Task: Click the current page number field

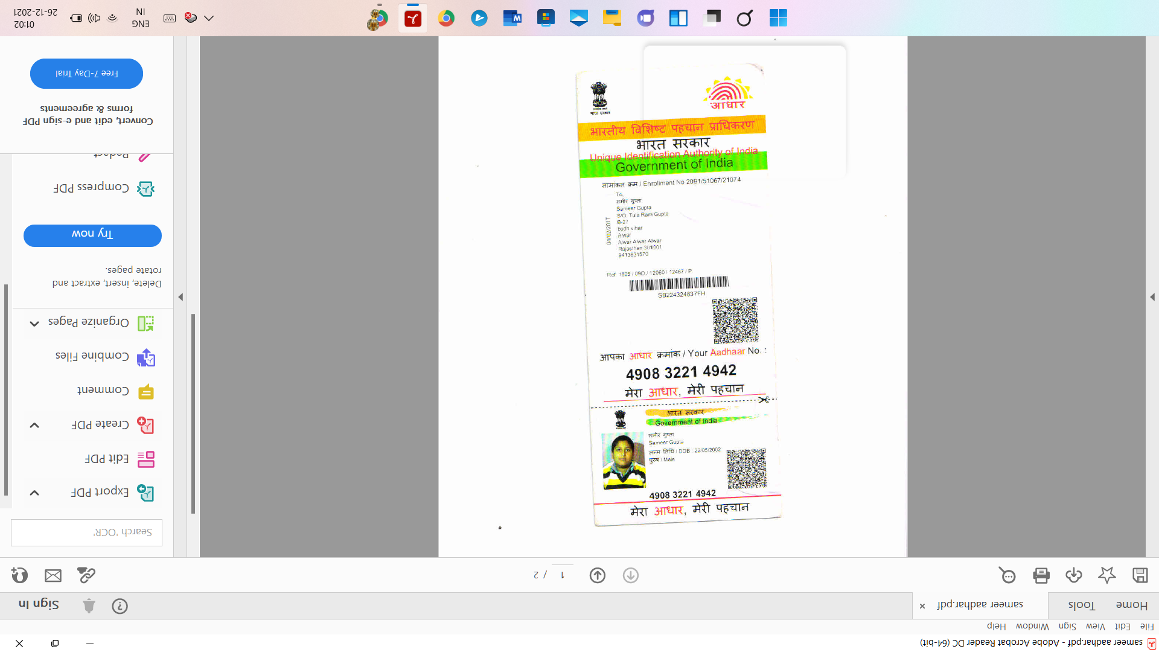Action: 563,575
